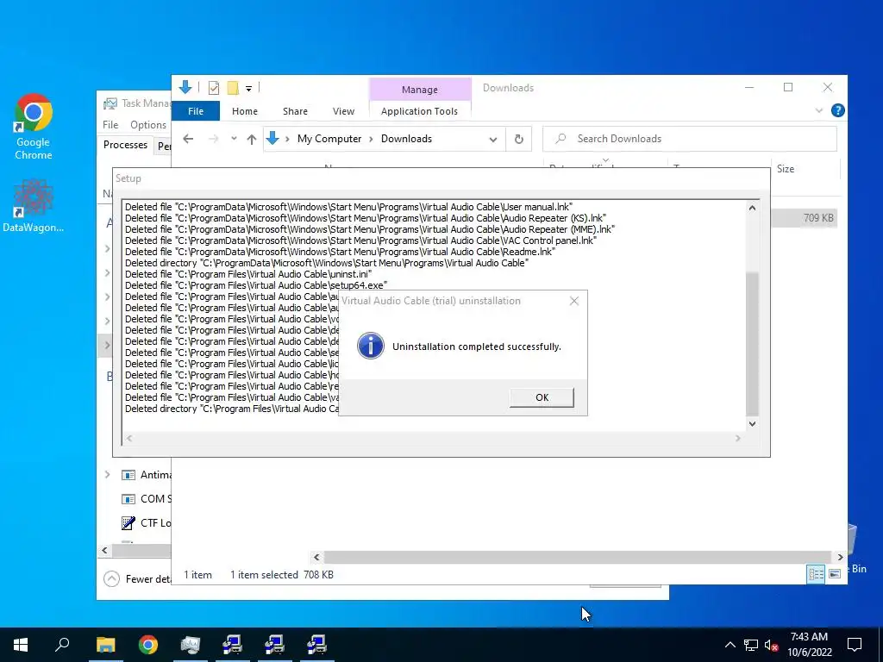The image size is (883, 662).
Task: Open the Google Chrome desktop shortcut
Action: (34, 127)
